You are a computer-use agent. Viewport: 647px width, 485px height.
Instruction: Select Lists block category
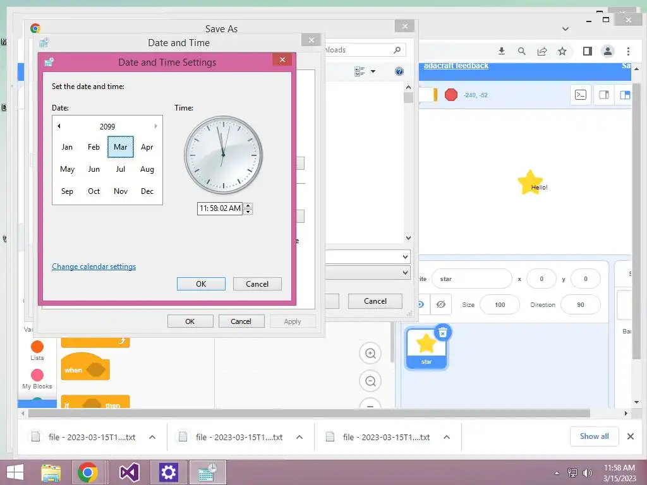[37, 350]
